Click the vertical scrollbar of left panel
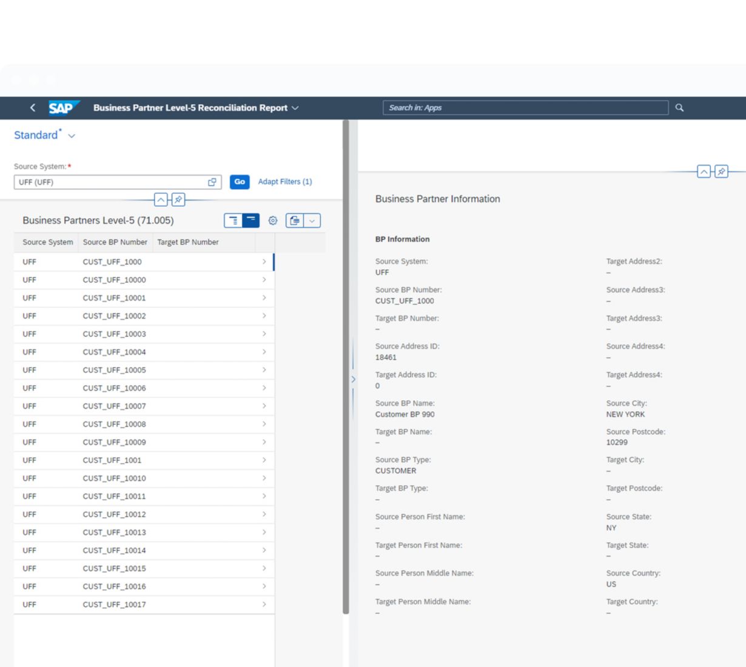This screenshot has width=746, height=667. [x=346, y=364]
